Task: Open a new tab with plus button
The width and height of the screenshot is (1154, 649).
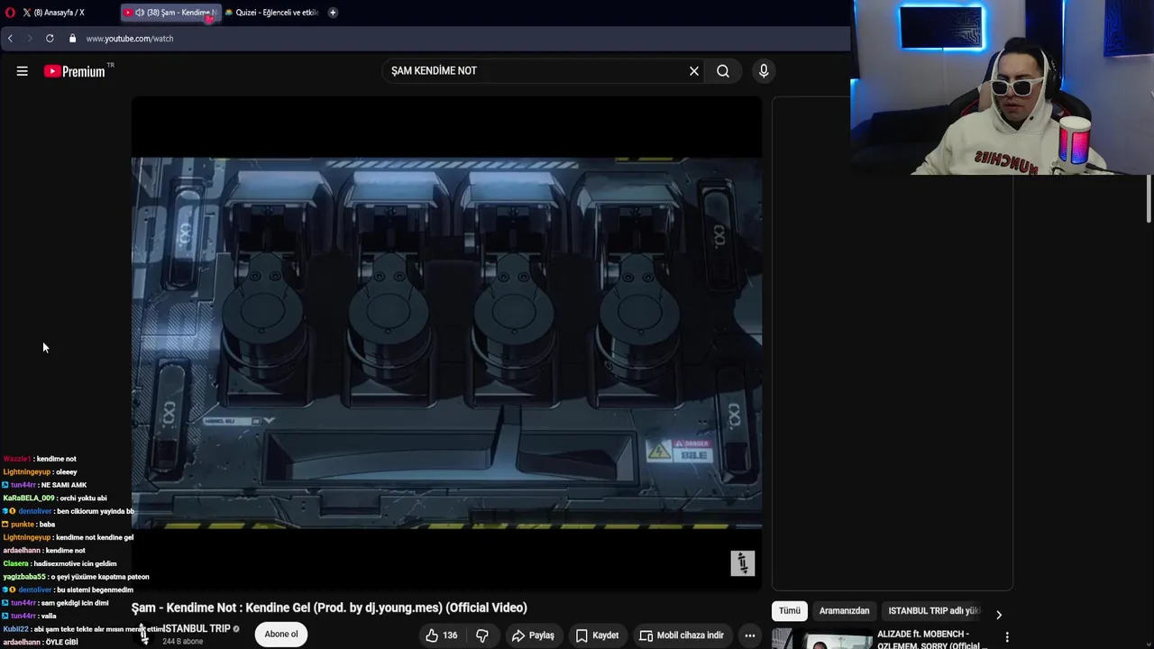Action: tap(333, 13)
